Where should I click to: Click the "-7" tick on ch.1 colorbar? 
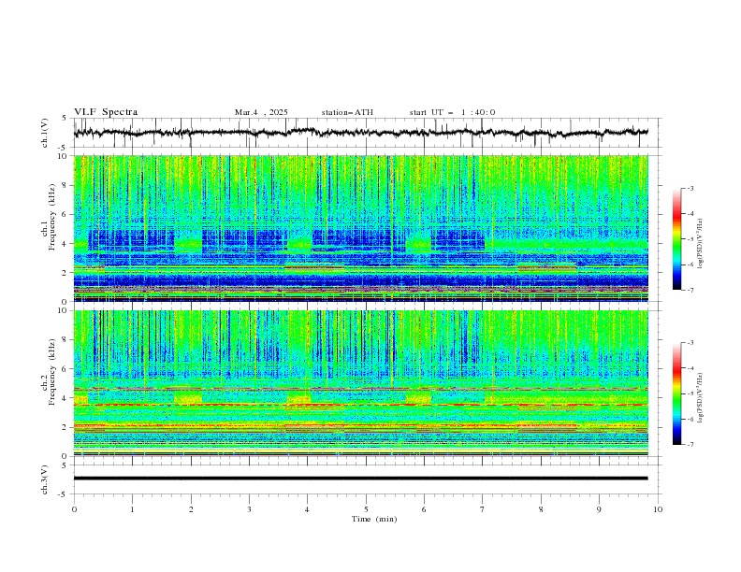(690, 290)
